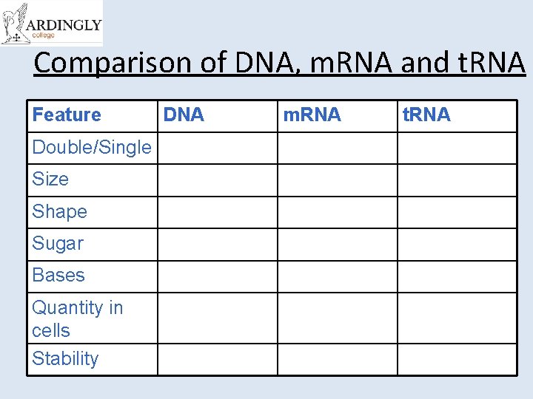
Task: Click the slide title about DNA comparison
Action: (279, 63)
